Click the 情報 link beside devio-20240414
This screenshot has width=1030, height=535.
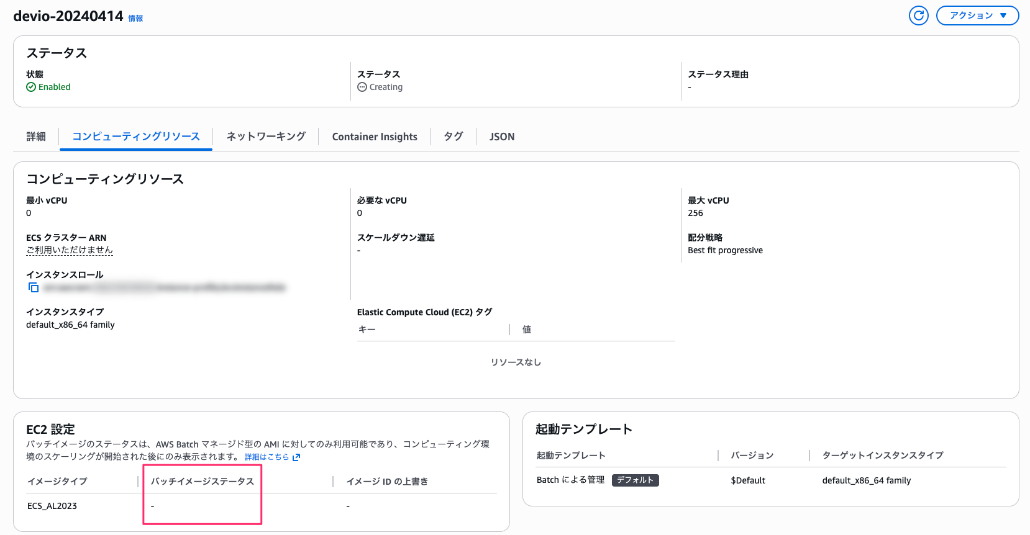(135, 19)
